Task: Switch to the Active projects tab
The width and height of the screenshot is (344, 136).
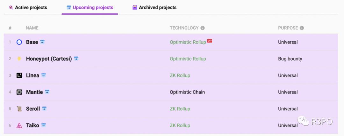Action: (28, 7)
